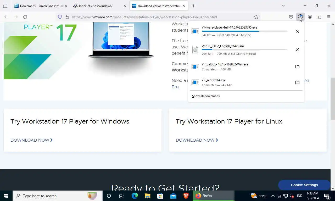Open Mail app from taskbar
The width and height of the screenshot is (335, 201).
[x=173, y=196]
